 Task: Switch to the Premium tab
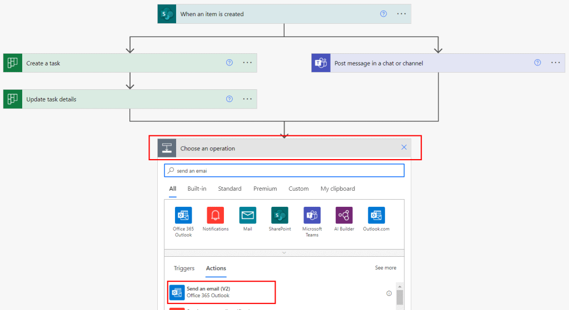tap(265, 189)
